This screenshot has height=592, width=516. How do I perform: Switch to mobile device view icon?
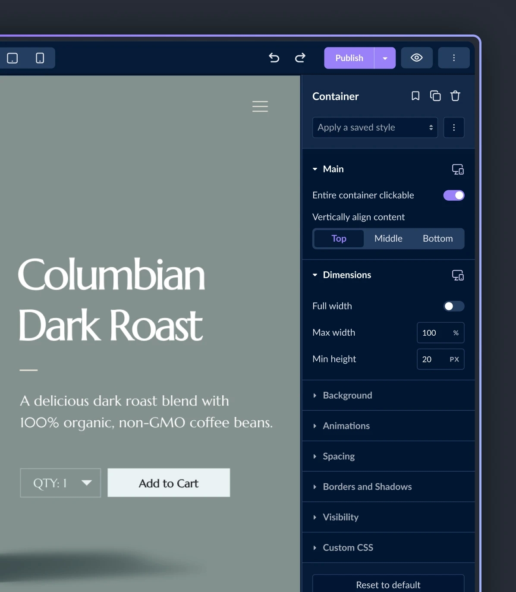tap(40, 58)
